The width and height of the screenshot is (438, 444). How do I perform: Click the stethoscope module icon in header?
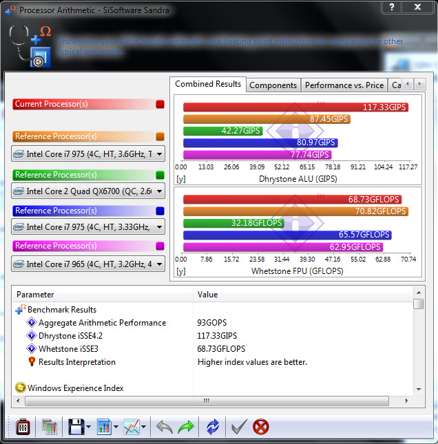coord(30,46)
